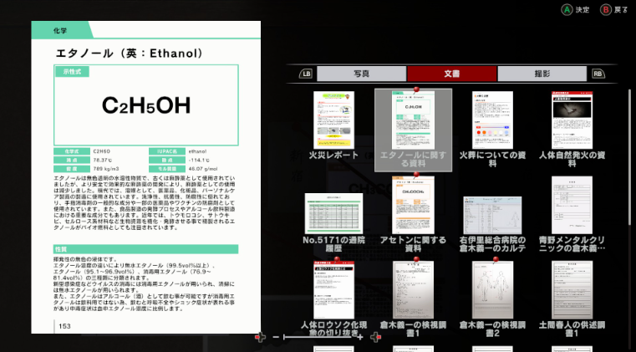The height and width of the screenshot is (352, 636).
Task: Select 倉木義一の検視調書2 body diagram document
Action: [x=492, y=290]
